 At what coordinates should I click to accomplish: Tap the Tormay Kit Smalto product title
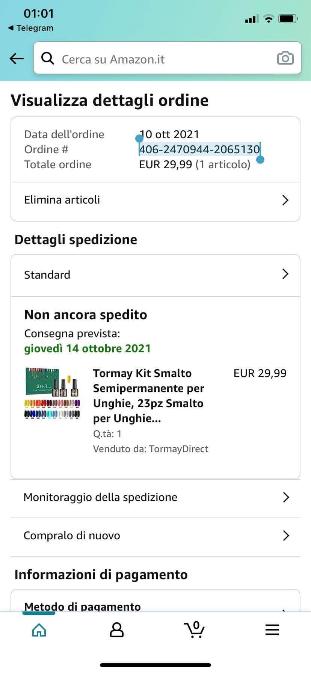click(x=148, y=395)
